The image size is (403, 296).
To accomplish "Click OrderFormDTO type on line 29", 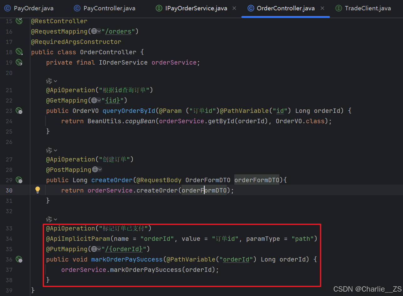I will point(208,180).
